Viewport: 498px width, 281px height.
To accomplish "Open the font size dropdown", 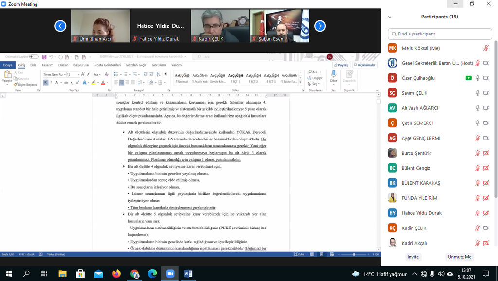I will click(x=73, y=74).
